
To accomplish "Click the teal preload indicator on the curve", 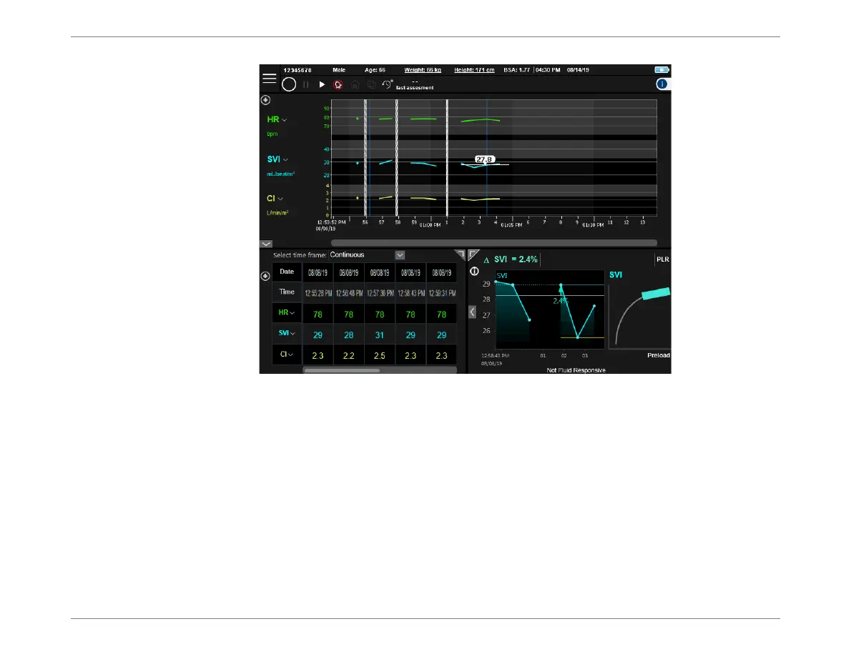I will [x=656, y=294].
